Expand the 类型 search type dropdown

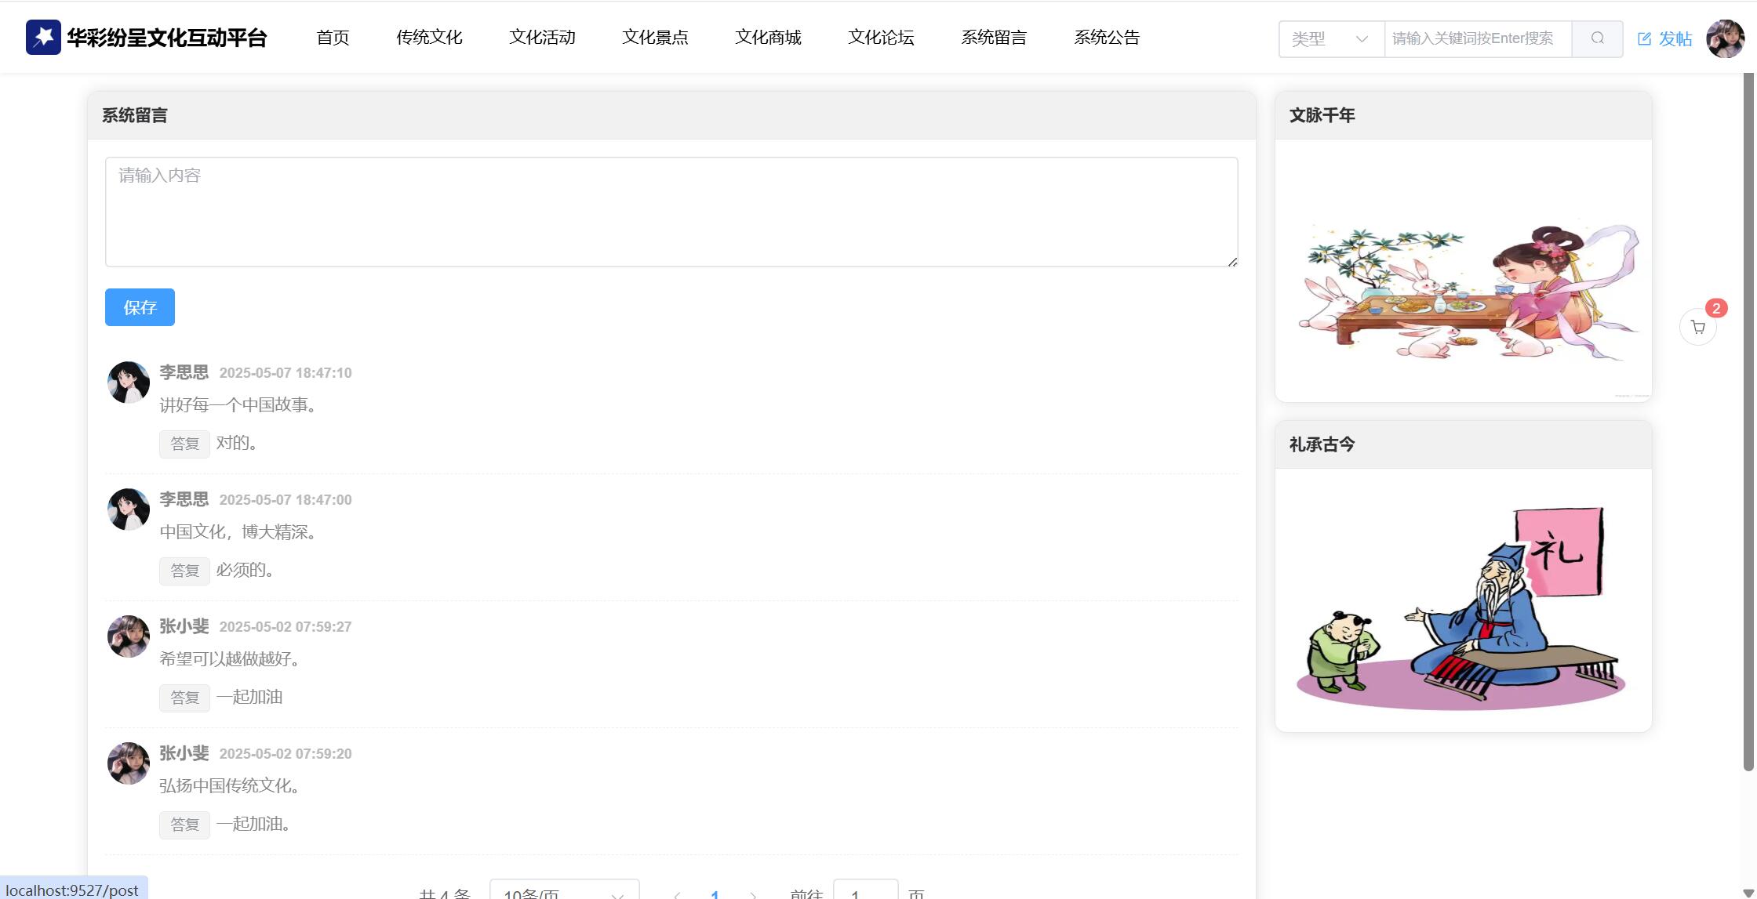click(x=1331, y=38)
